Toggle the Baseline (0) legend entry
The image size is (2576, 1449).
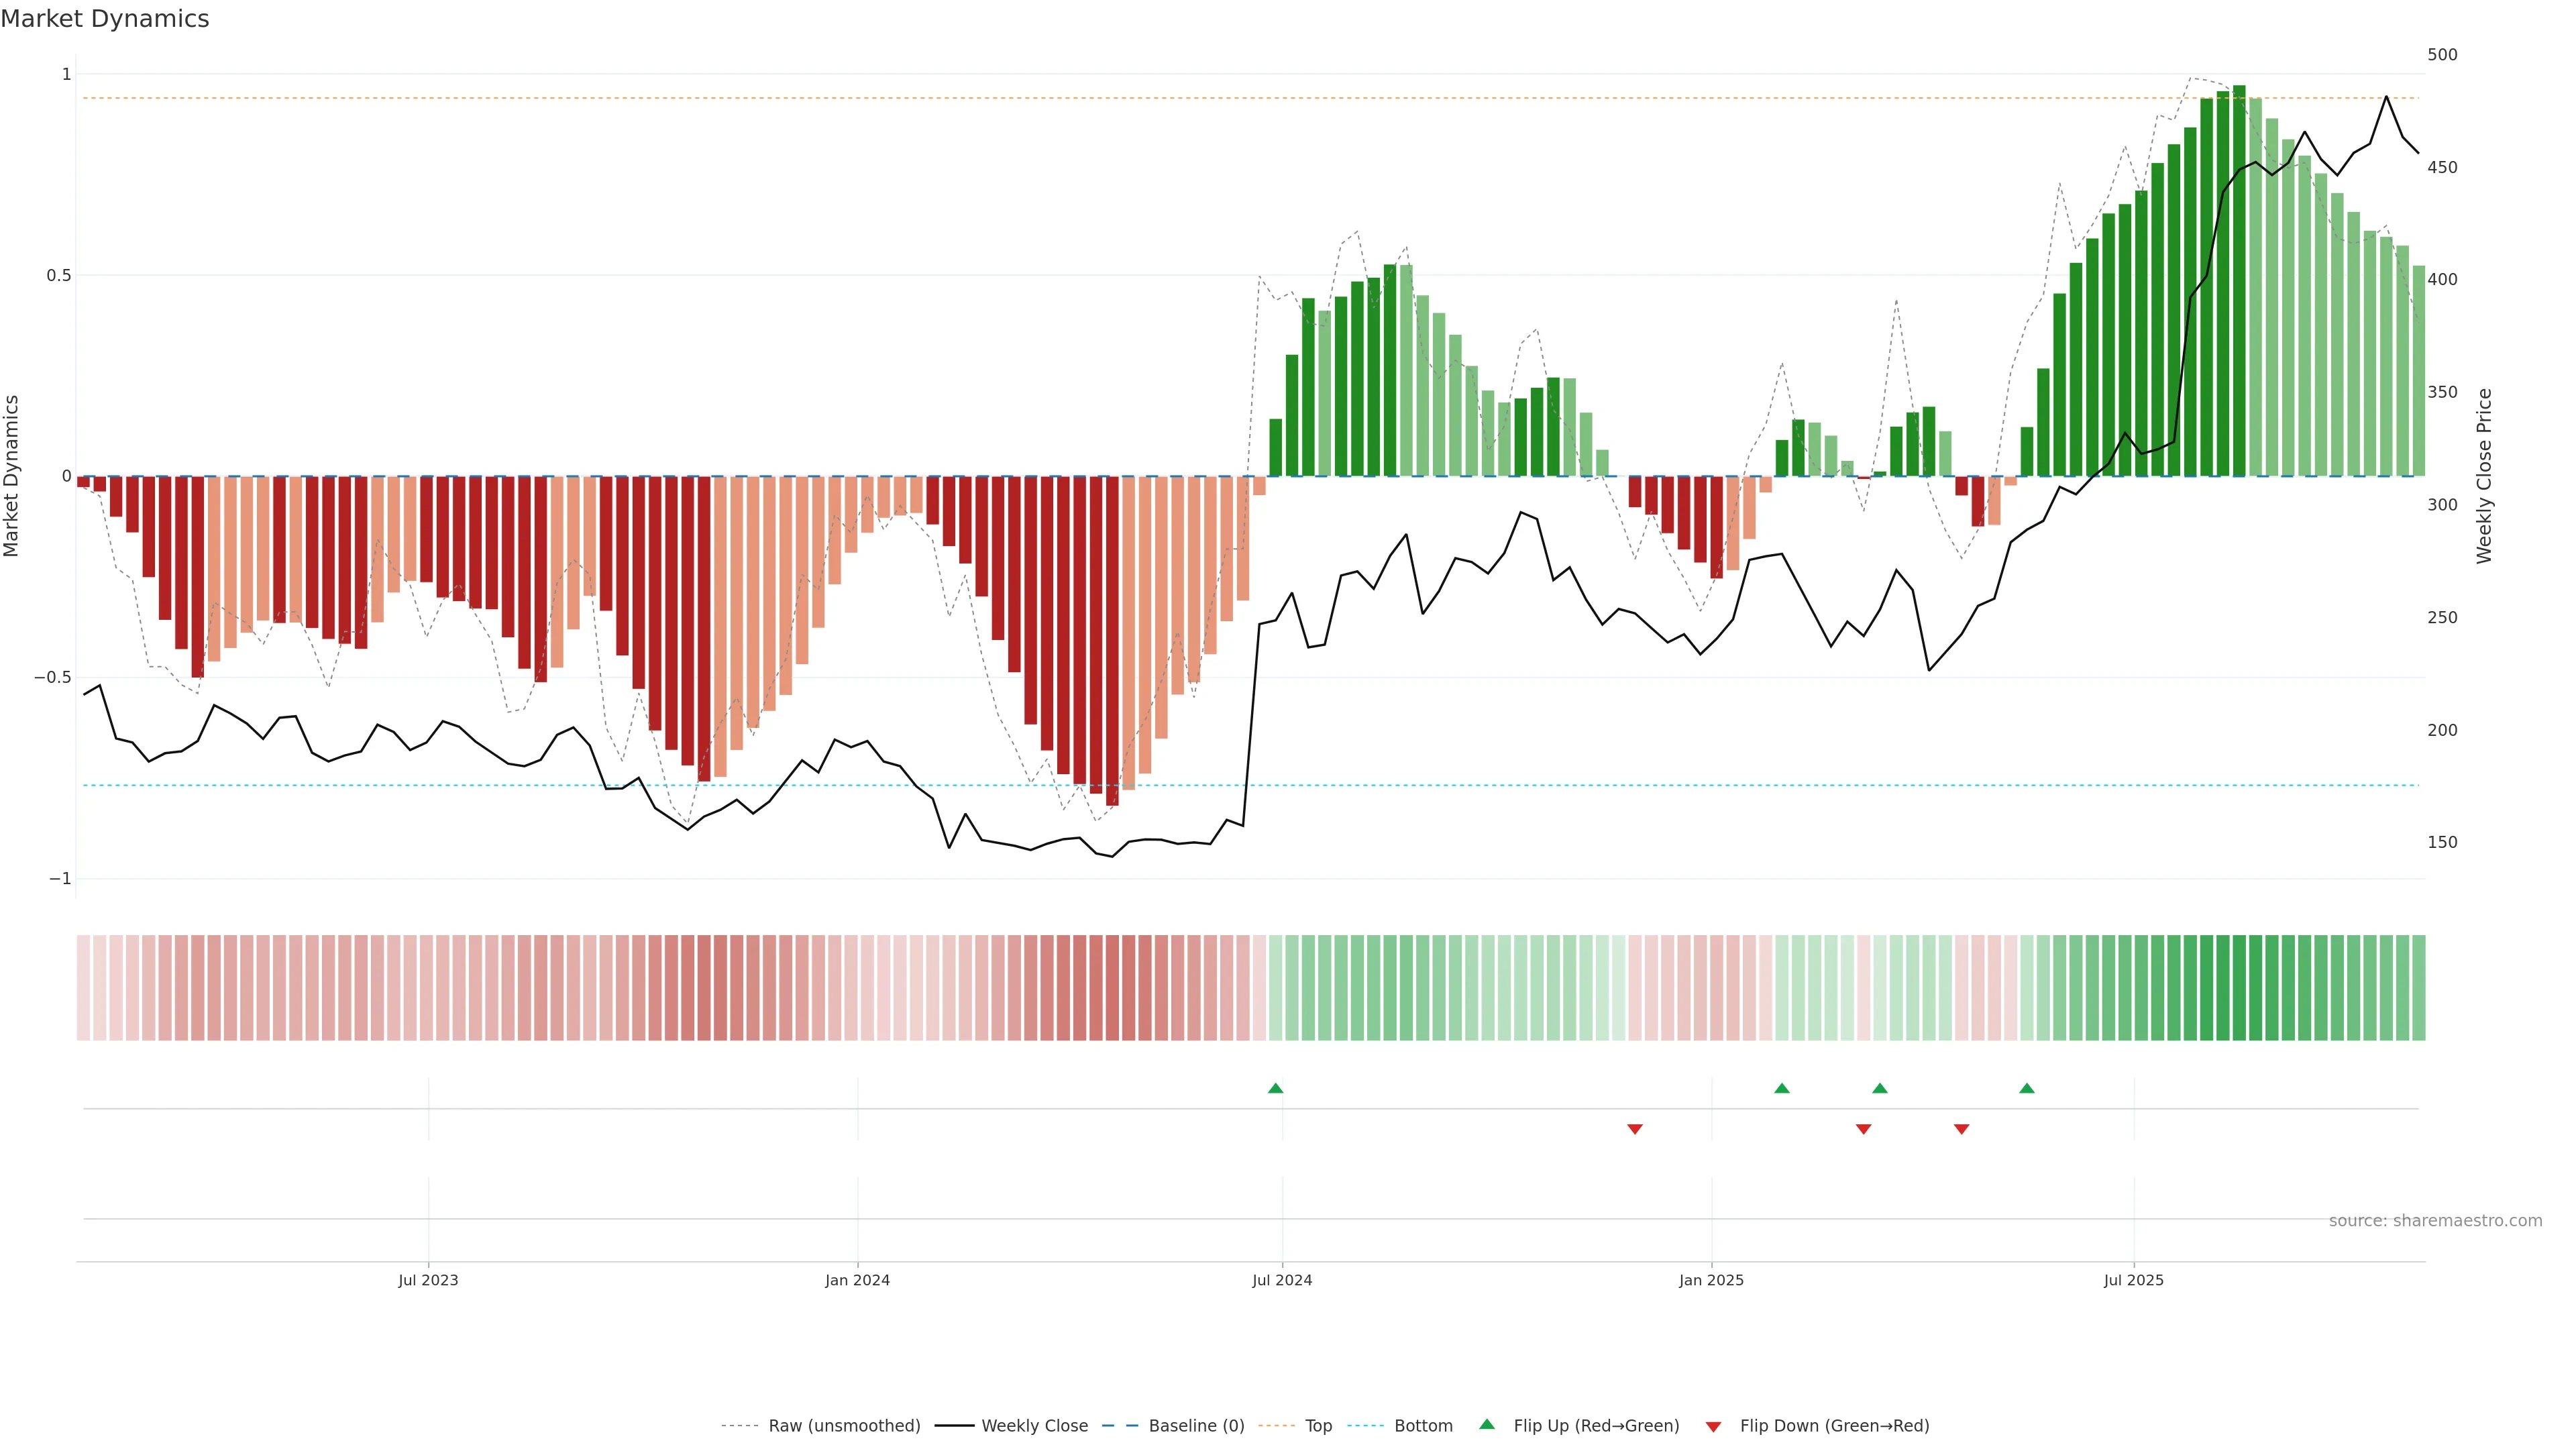(x=1196, y=1426)
